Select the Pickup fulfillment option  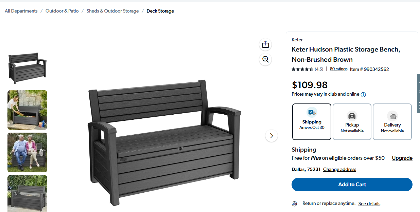point(352,122)
